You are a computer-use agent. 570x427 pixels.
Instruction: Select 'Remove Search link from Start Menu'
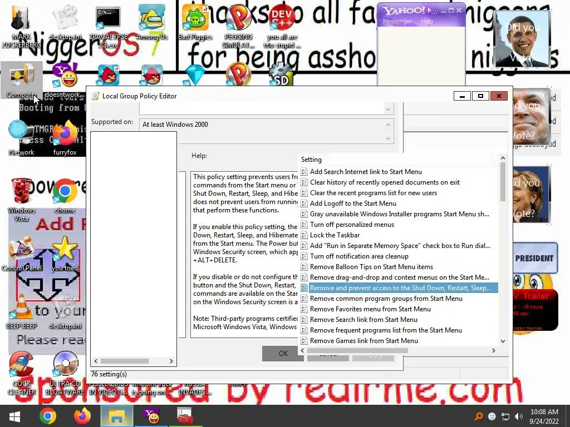pos(363,320)
